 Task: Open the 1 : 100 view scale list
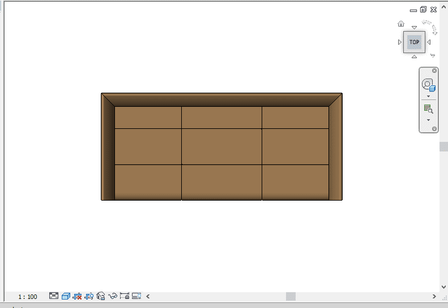[x=27, y=297]
